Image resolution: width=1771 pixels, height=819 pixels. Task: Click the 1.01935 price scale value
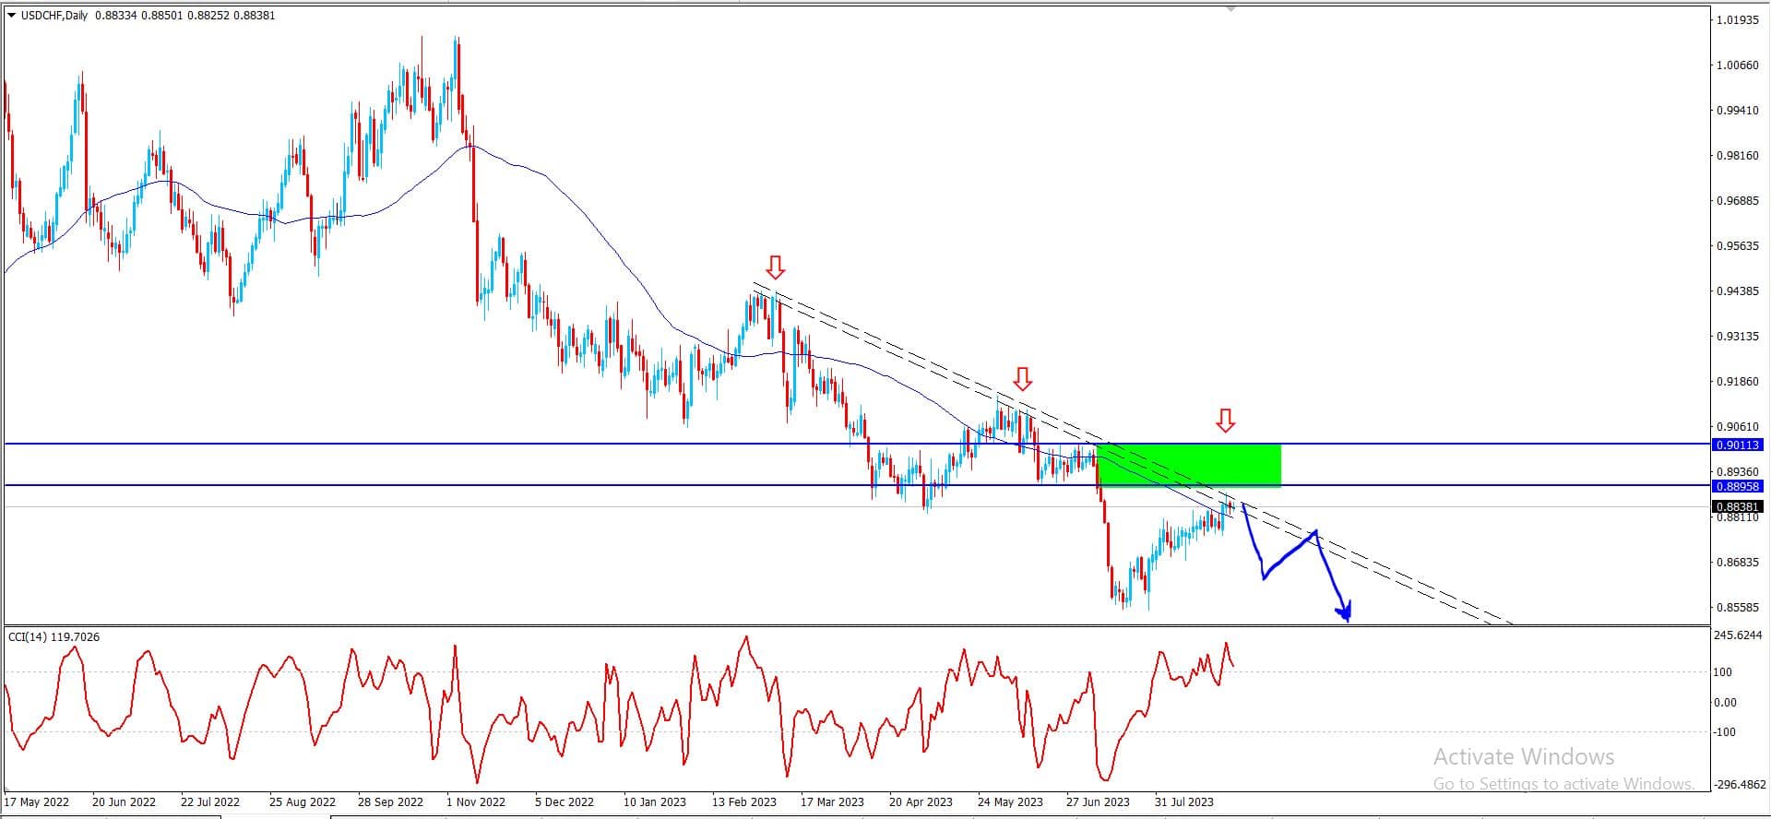[1738, 19]
